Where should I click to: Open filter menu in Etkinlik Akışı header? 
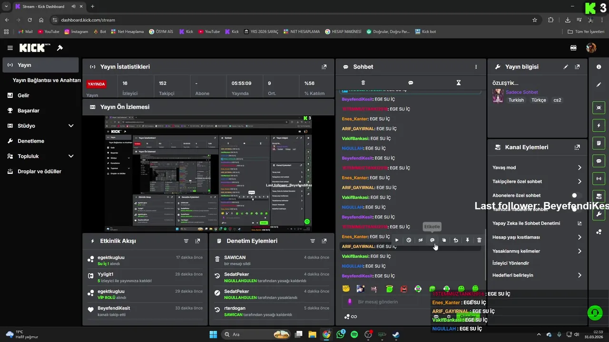pyautogui.click(x=186, y=241)
